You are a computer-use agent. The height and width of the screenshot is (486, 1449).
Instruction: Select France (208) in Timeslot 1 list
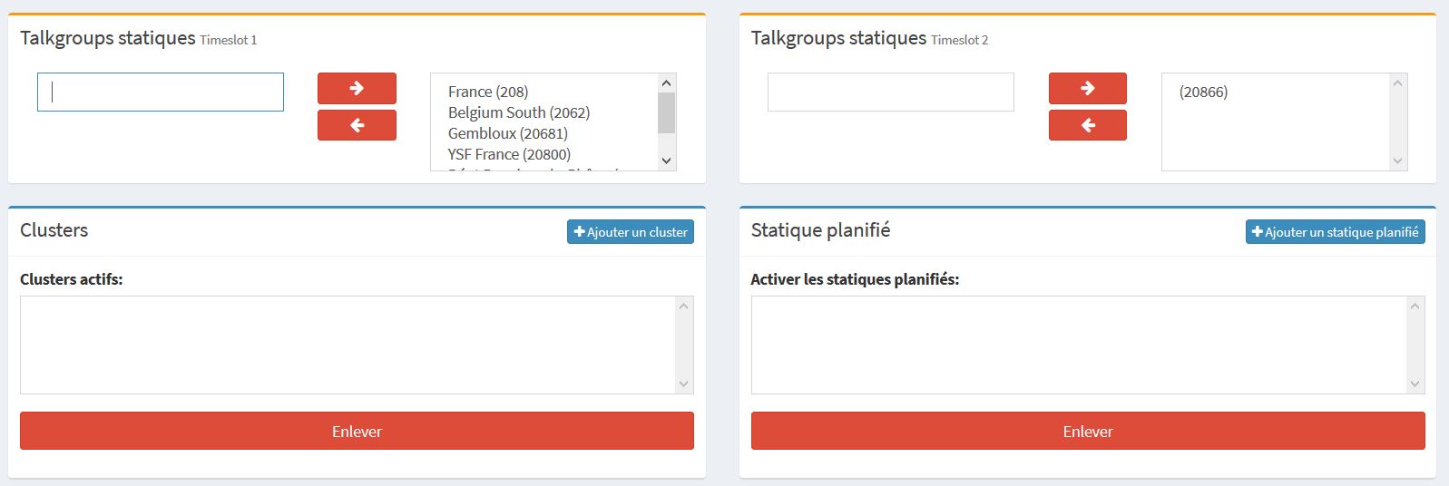pos(488,92)
